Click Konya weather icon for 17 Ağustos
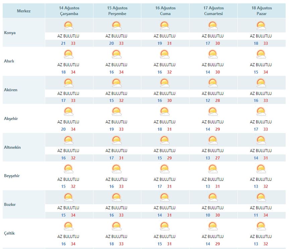The image size is (290, 249). tap(213, 26)
